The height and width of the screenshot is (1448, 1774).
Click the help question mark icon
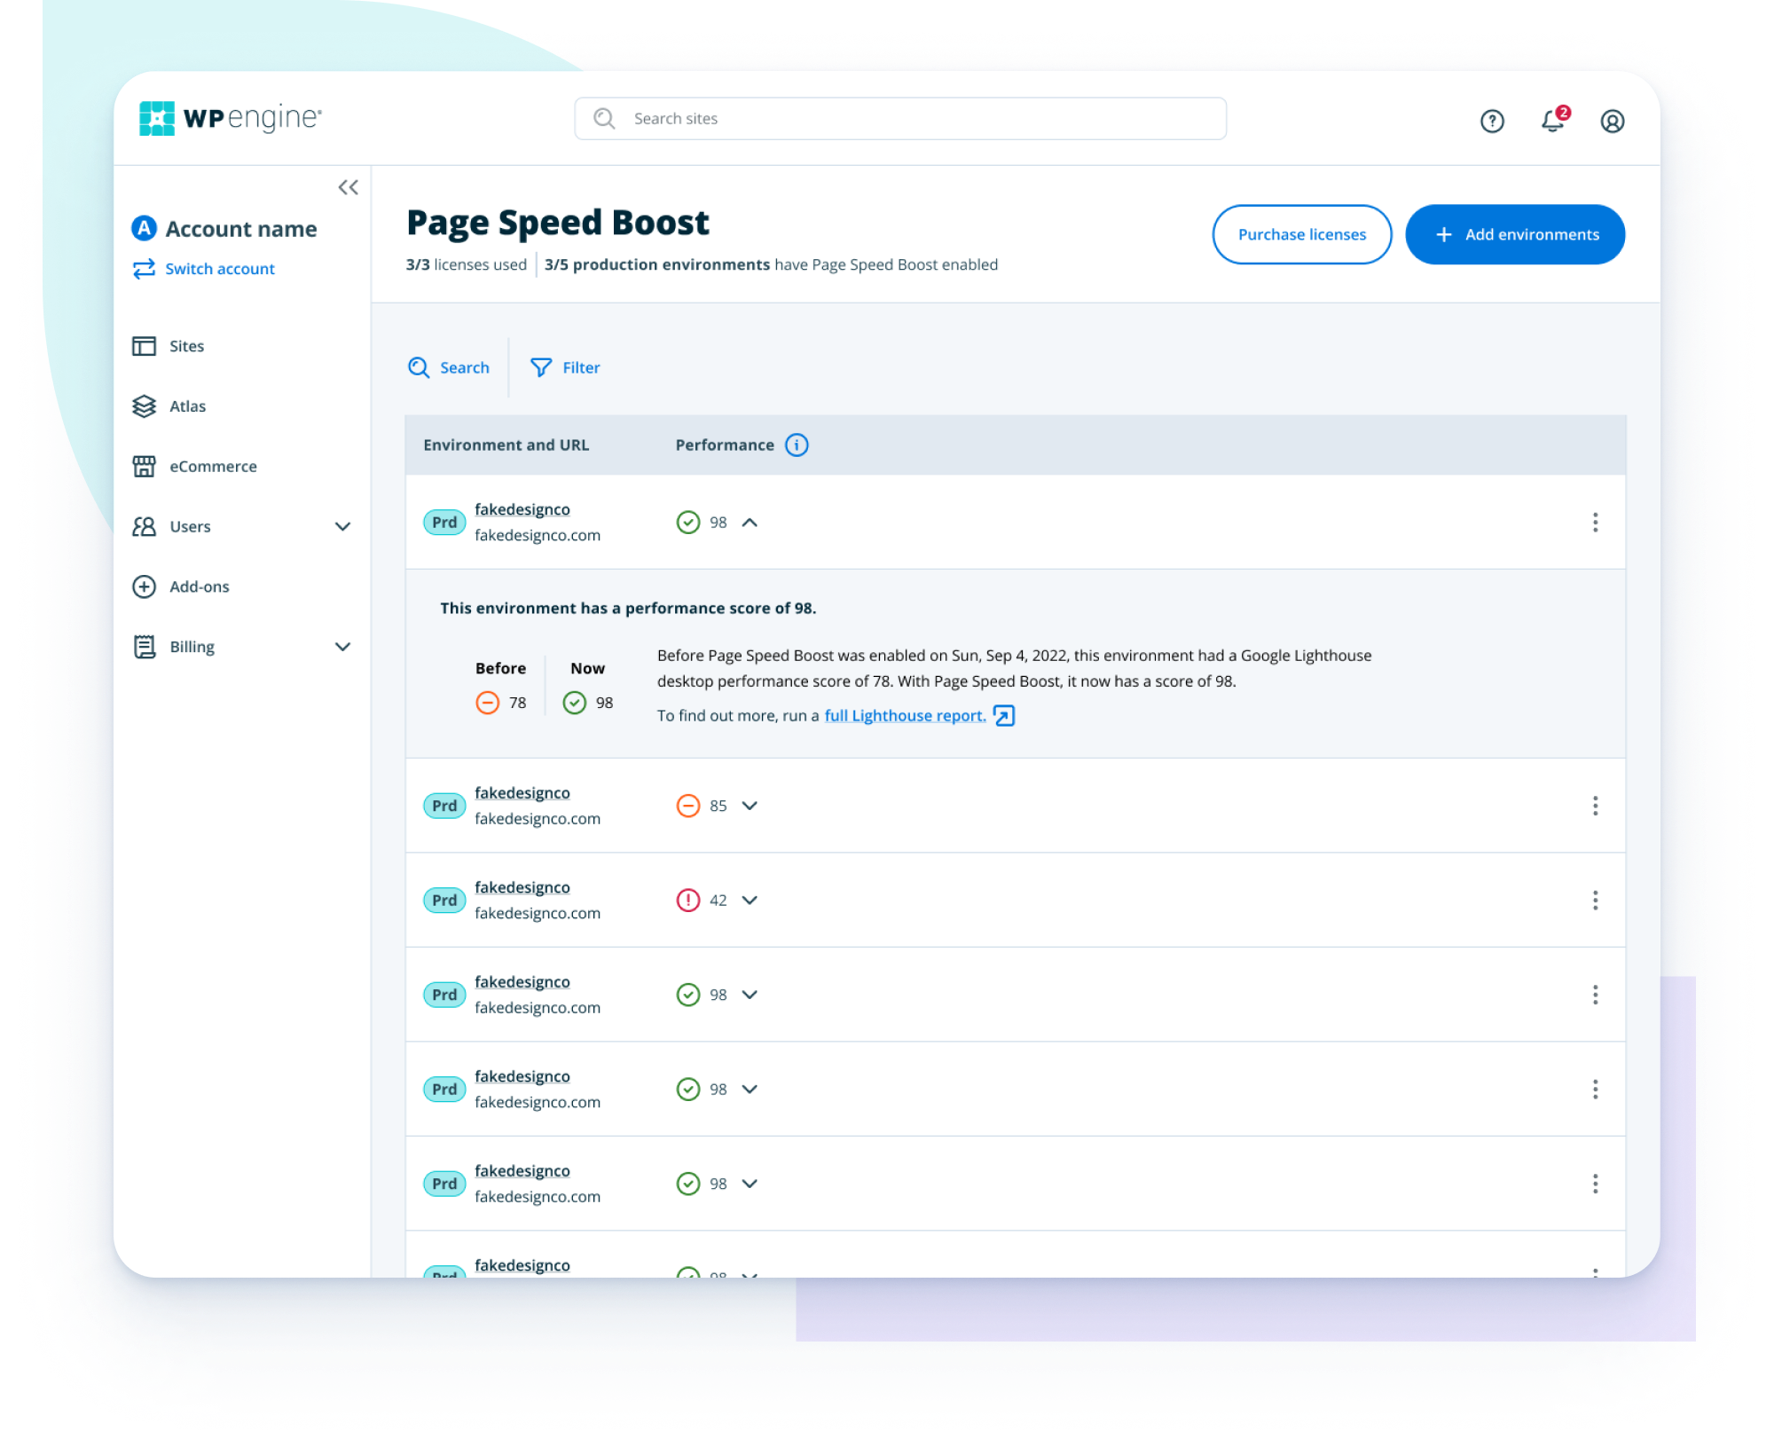(1492, 121)
